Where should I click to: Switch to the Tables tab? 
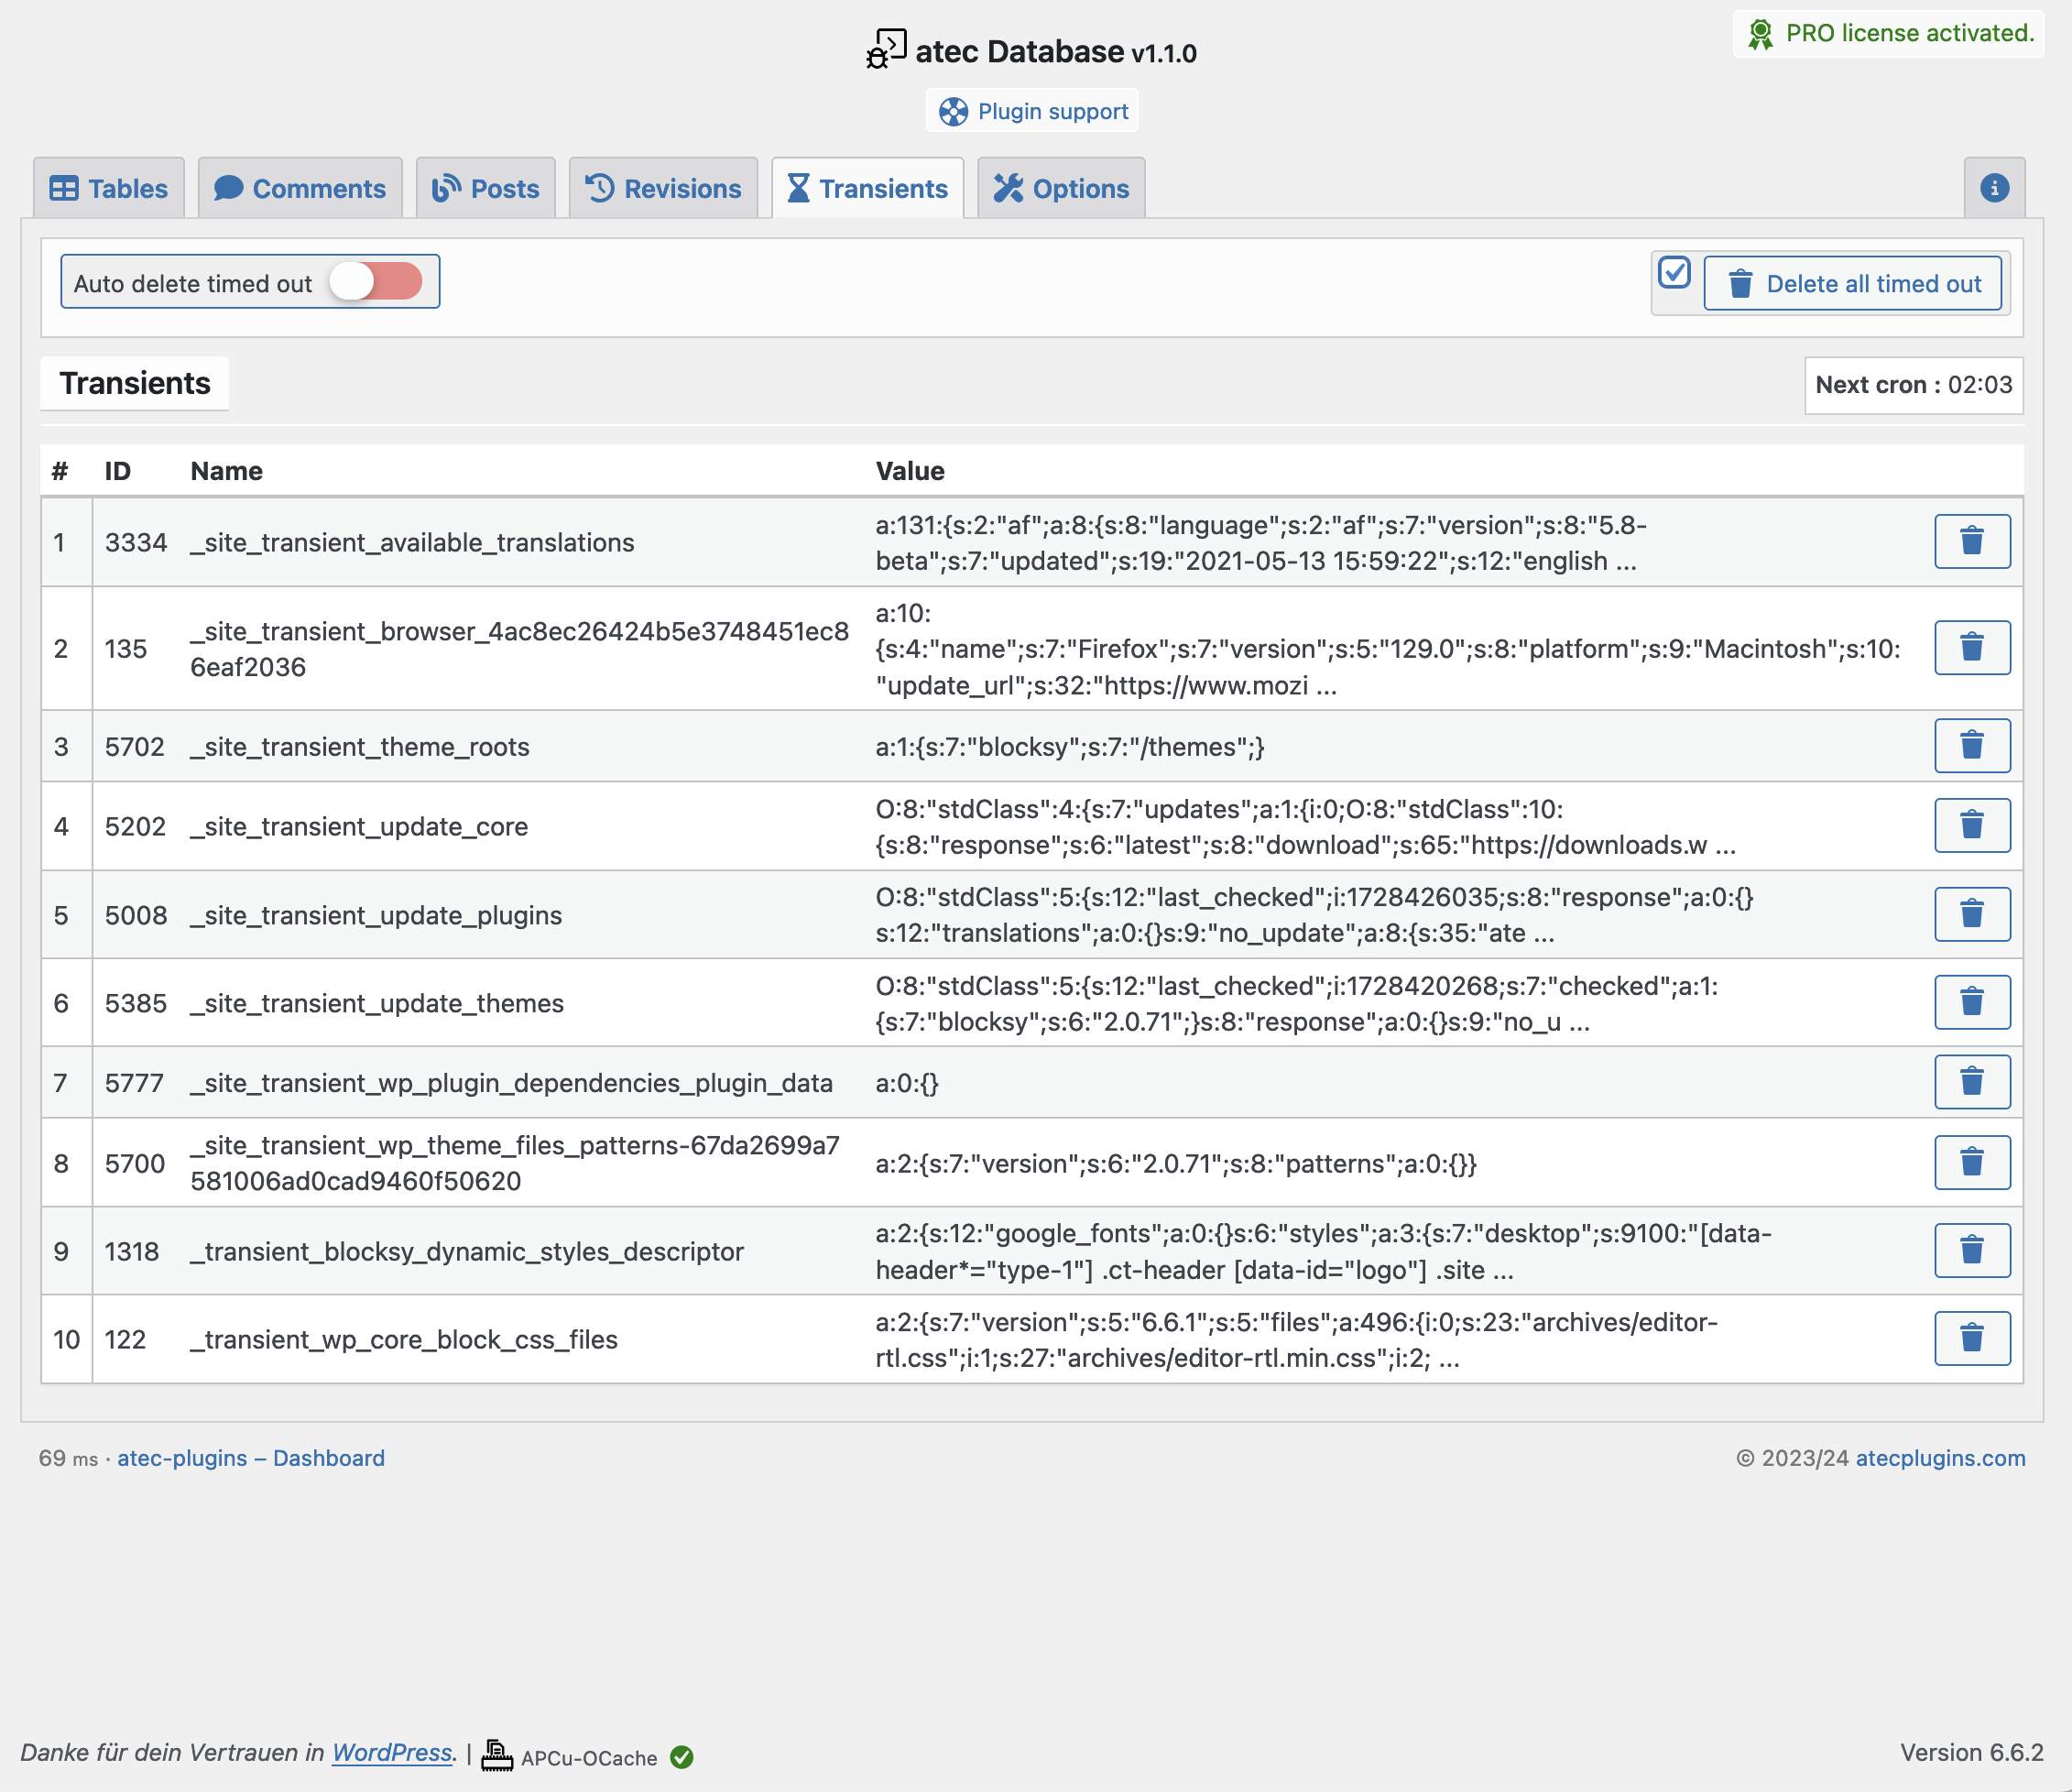click(x=109, y=188)
